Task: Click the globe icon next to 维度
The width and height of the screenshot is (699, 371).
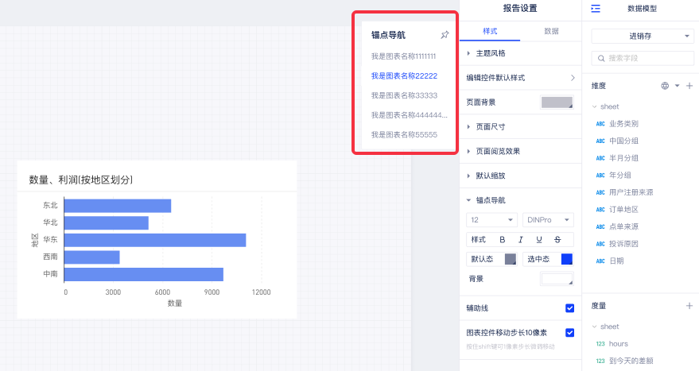Action: 665,86
